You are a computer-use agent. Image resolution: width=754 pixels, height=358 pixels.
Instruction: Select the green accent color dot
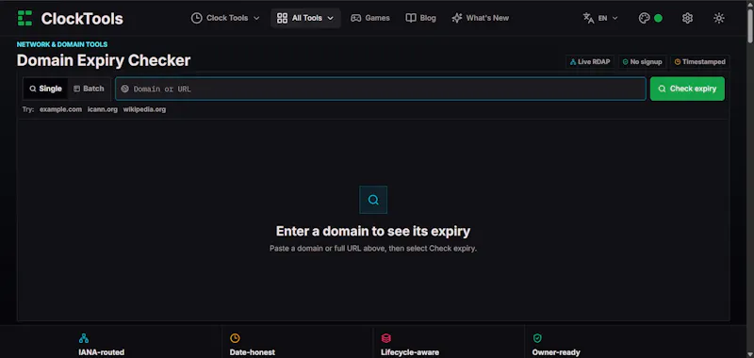[x=658, y=18]
